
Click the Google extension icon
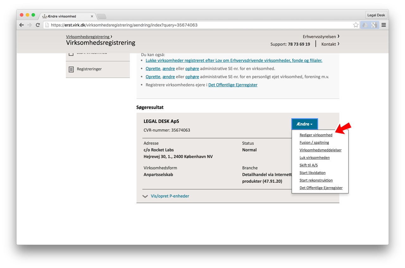[x=374, y=25]
